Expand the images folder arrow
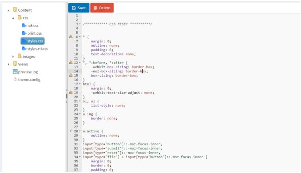The height and width of the screenshot is (173, 301). coord(13,56)
